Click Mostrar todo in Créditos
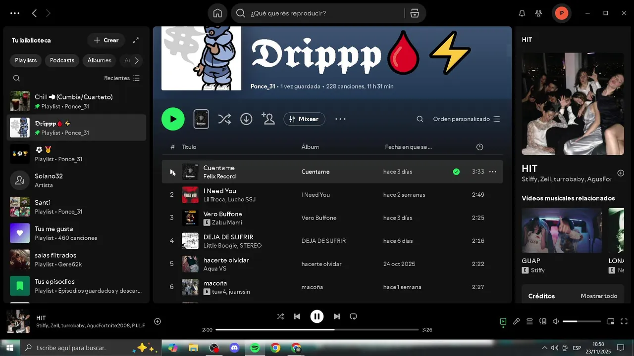This screenshot has height=356, width=634. (x=599, y=296)
